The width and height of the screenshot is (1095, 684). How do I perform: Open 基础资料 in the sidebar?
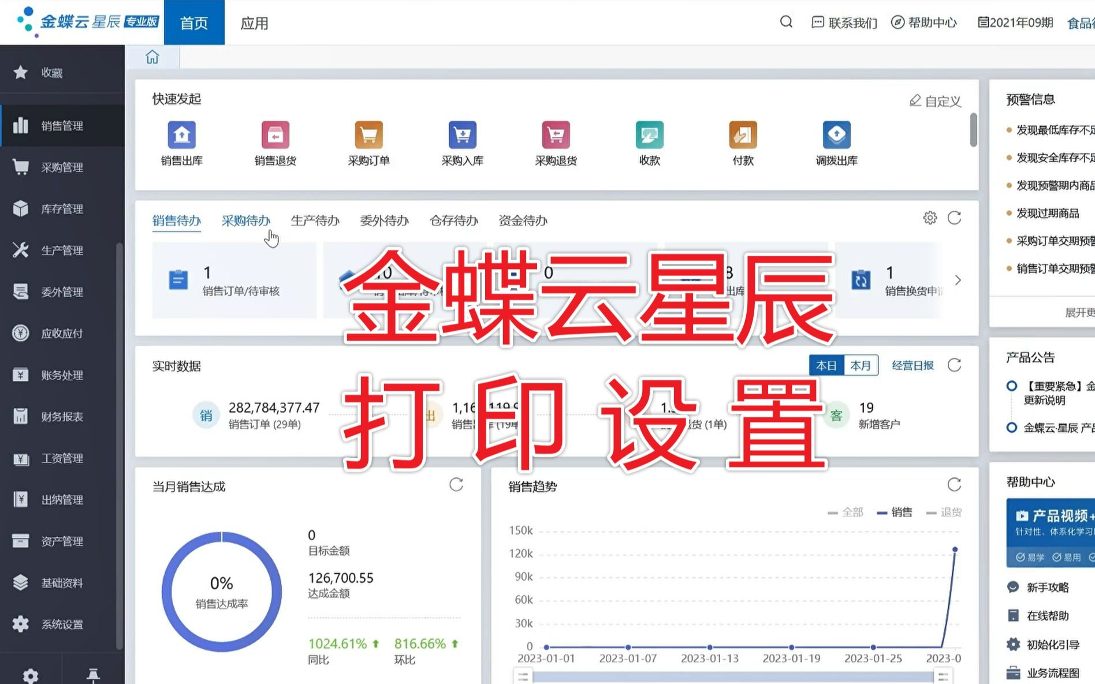click(62, 583)
